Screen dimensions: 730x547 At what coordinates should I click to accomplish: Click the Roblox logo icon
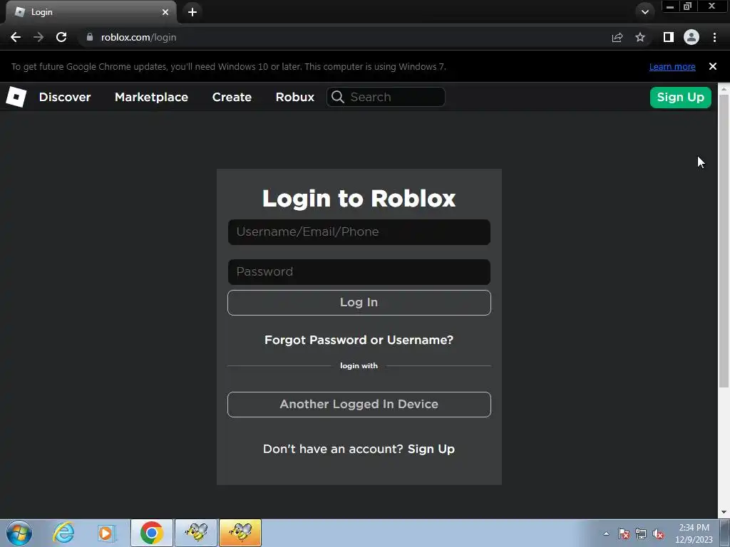tap(16, 97)
